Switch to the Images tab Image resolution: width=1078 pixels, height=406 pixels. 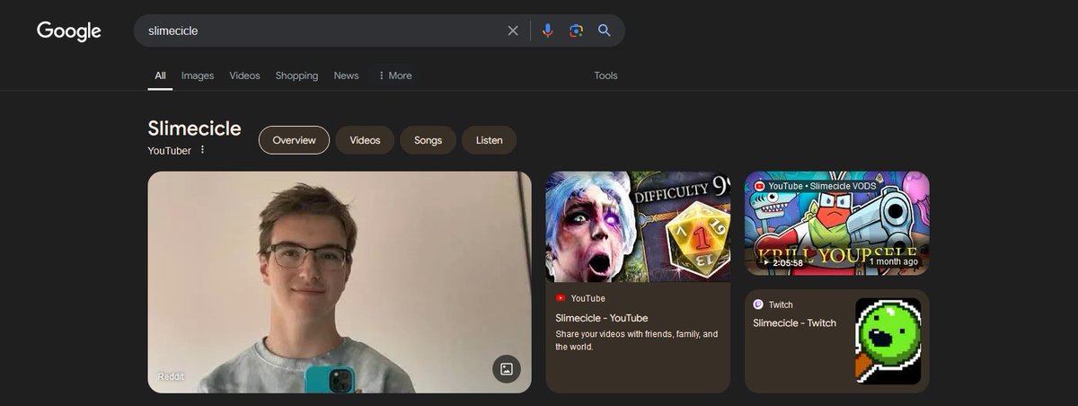(198, 75)
